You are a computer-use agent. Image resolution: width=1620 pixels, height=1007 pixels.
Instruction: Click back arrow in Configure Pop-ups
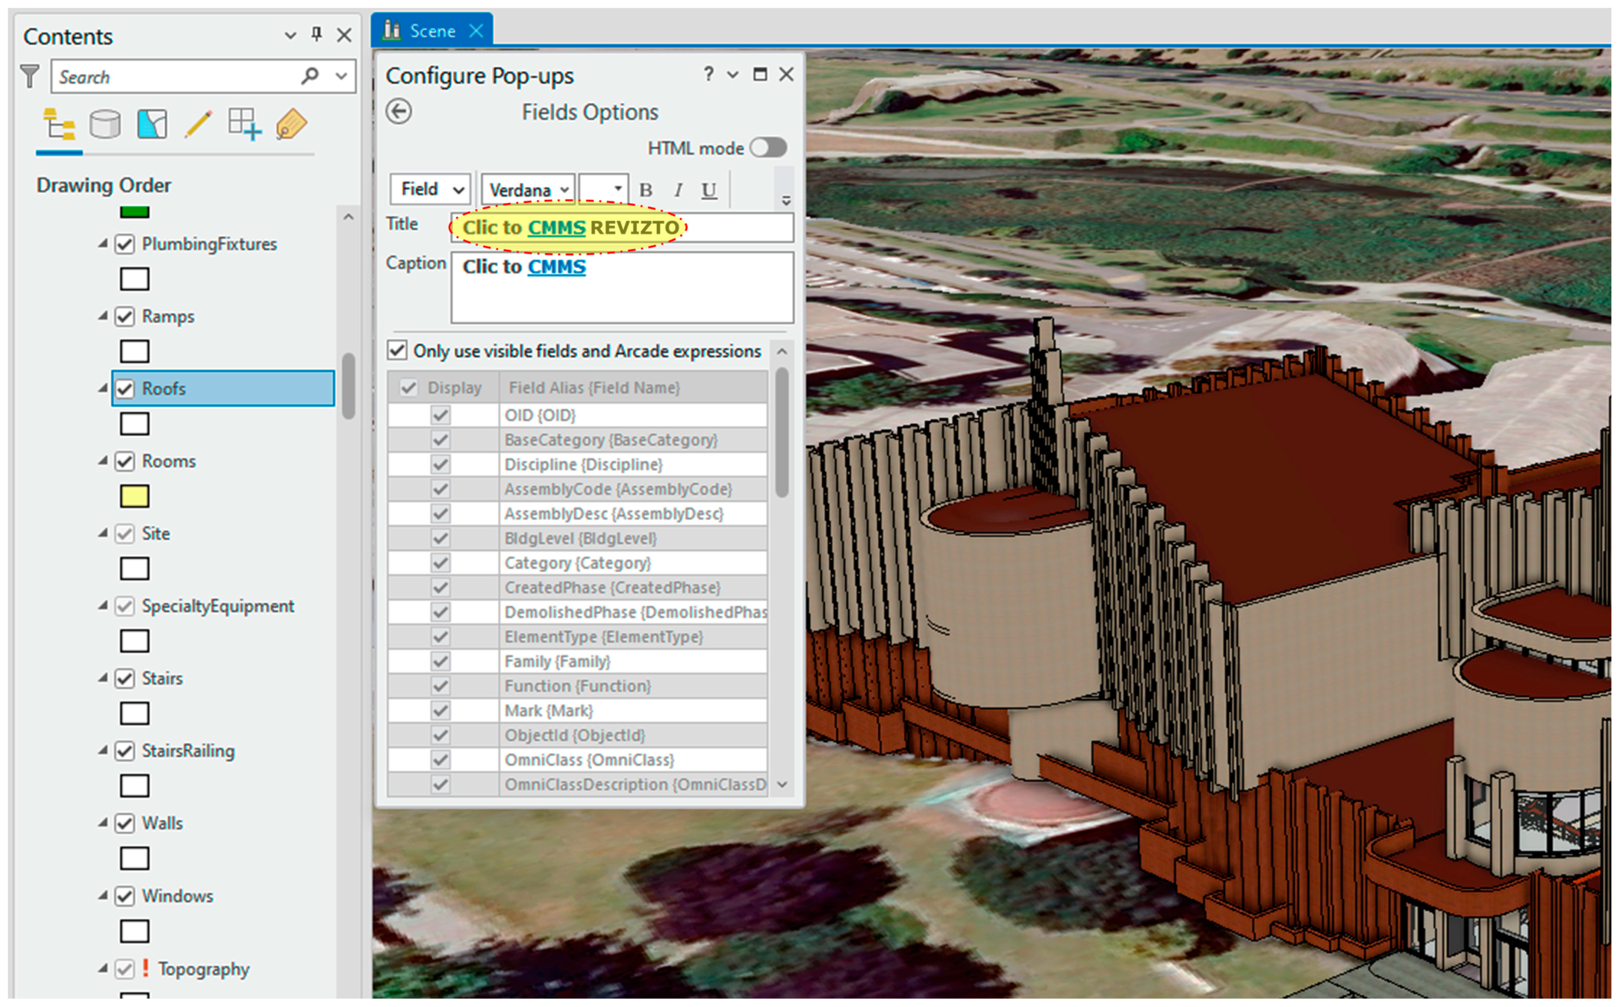[399, 111]
